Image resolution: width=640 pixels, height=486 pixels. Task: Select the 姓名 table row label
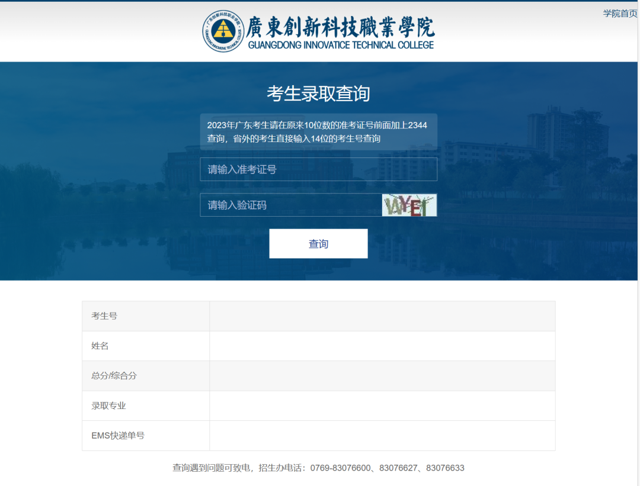[100, 346]
